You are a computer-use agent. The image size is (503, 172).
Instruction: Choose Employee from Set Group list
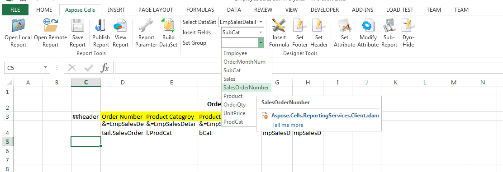[x=247, y=53]
